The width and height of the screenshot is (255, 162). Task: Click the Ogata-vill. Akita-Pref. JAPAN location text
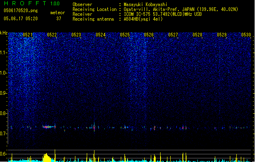click(x=181, y=9)
